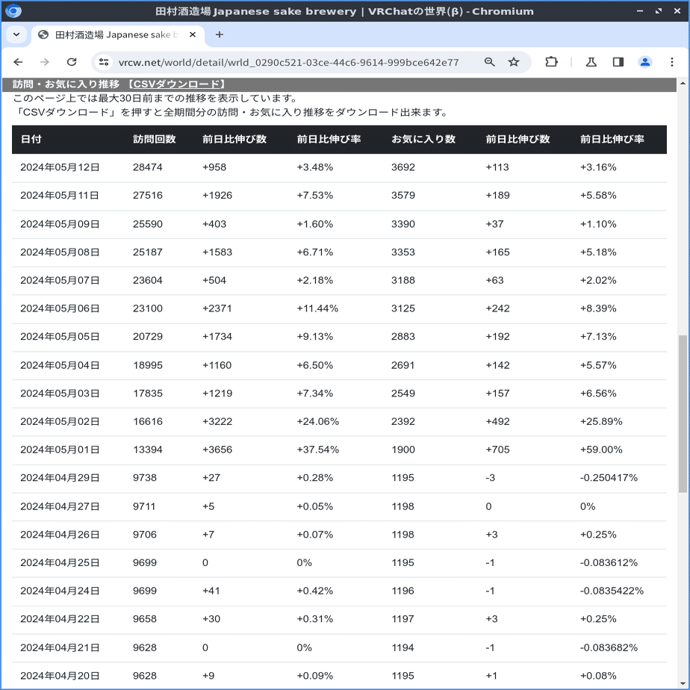The width and height of the screenshot is (690, 690).
Task: Select the +25.89% rate cell
Action: [x=602, y=422]
